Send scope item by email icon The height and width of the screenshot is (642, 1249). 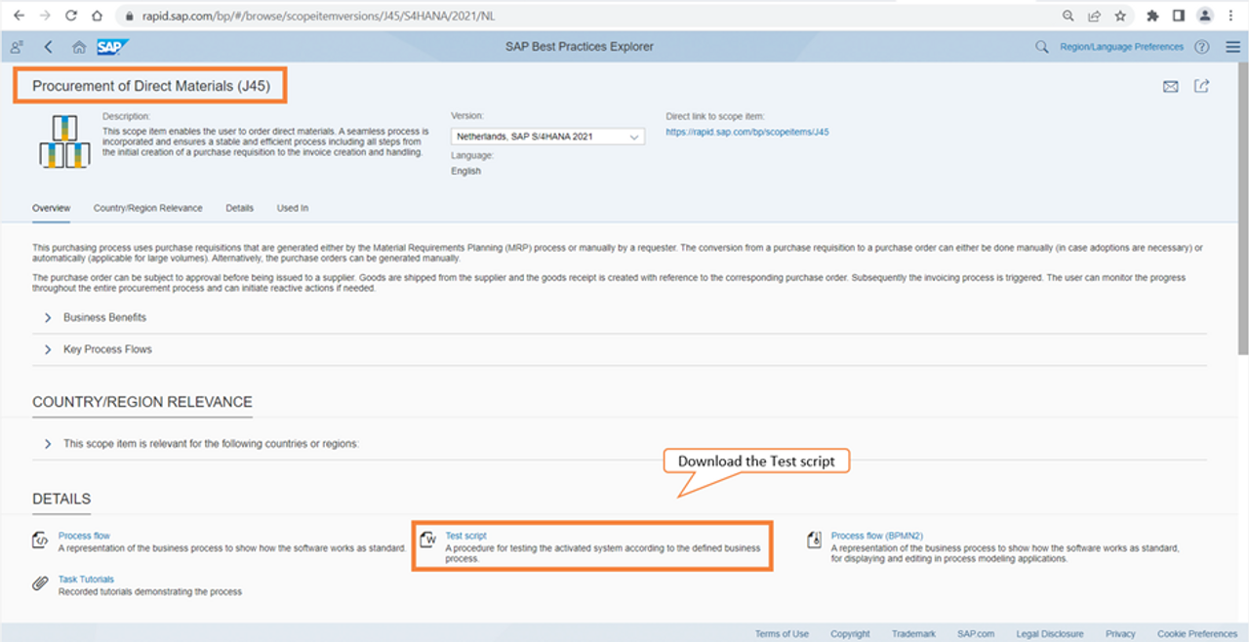pyautogui.click(x=1171, y=87)
